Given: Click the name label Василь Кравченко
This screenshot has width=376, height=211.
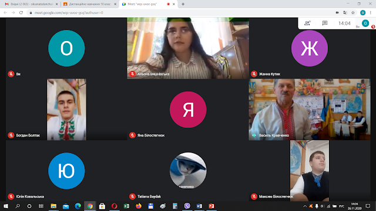Looking at the screenshot, I should pos(274,135).
